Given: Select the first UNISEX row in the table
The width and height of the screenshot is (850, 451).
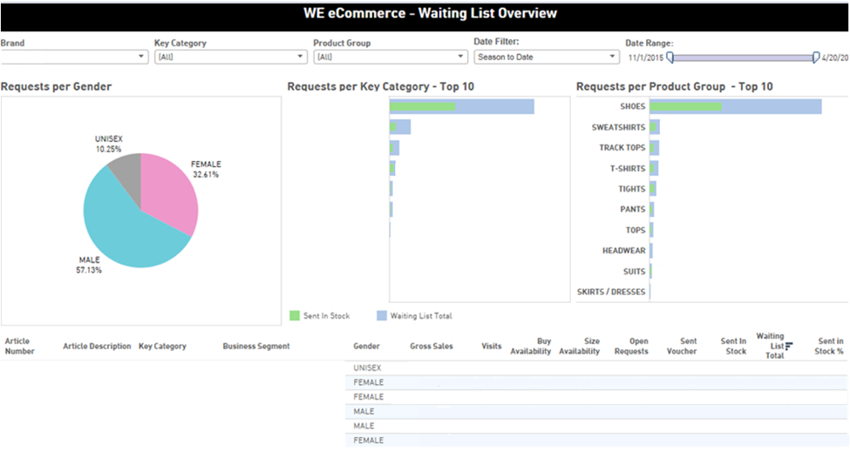Looking at the screenshot, I should click(367, 367).
